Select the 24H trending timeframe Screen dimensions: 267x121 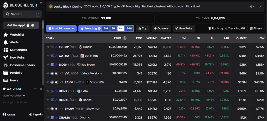tap(129, 28)
